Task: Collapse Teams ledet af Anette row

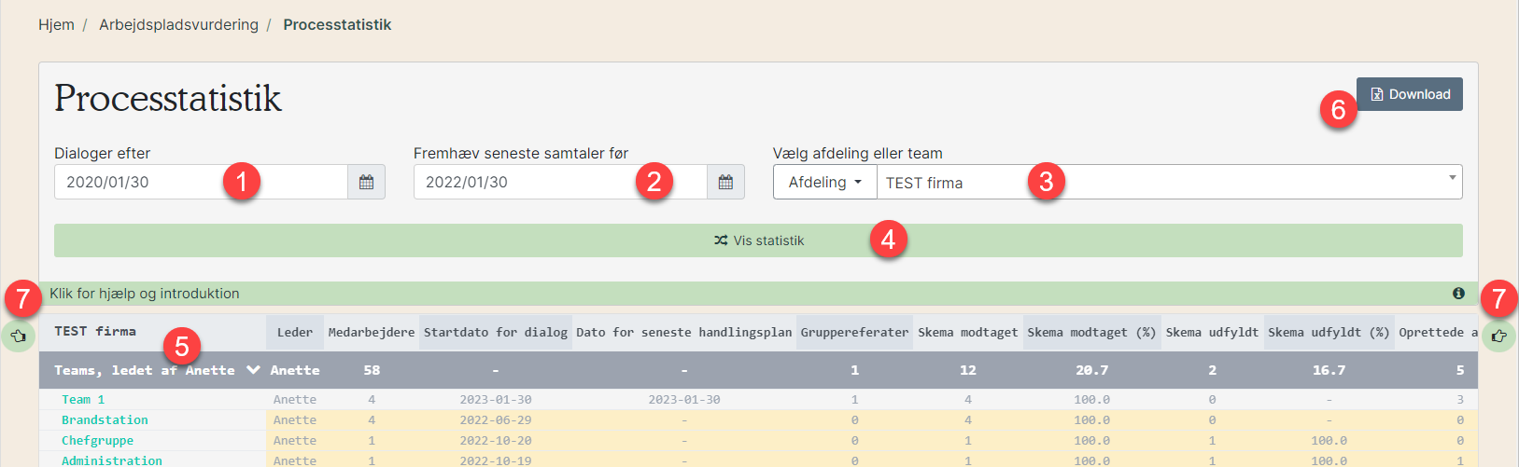Action: (253, 370)
